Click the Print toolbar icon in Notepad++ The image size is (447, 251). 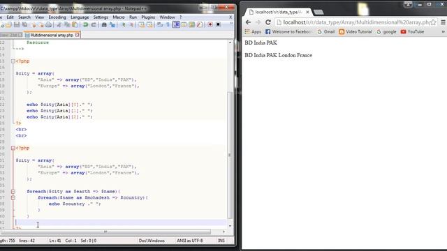coord(48,25)
